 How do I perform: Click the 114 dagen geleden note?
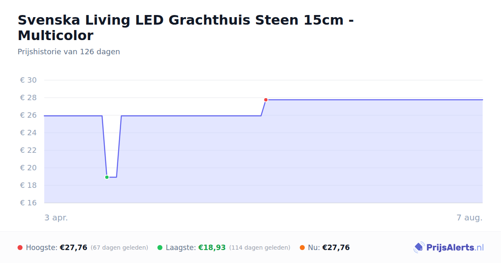point(260,248)
